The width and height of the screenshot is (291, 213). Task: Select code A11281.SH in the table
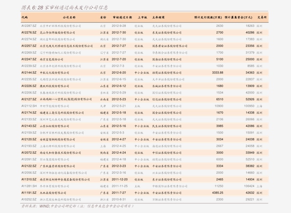tap(29, 186)
